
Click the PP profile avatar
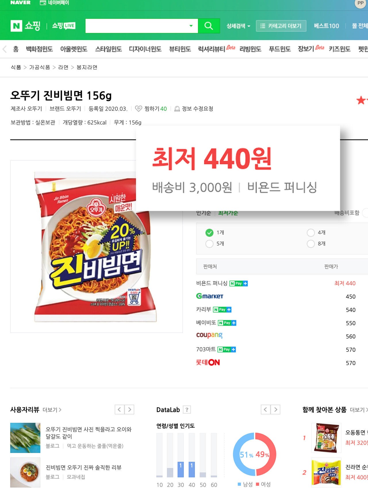pos(360,3)
